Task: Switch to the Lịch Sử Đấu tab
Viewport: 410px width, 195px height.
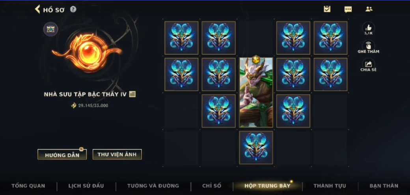Action: click(86, 186)
